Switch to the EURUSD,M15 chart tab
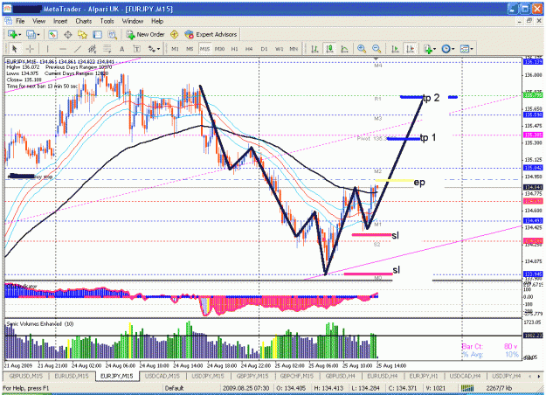546x395 pixels. pyautogui.click(x=72, y=376)
